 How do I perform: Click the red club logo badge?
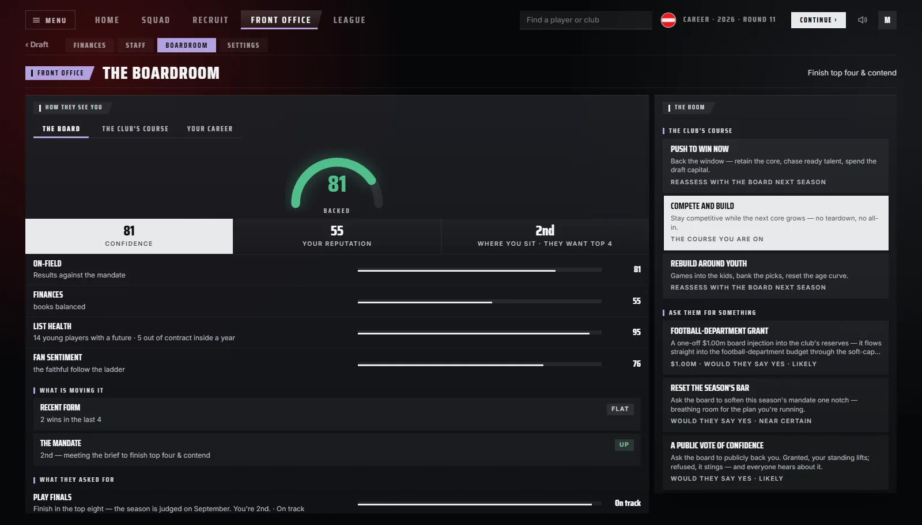coord(668,20)
